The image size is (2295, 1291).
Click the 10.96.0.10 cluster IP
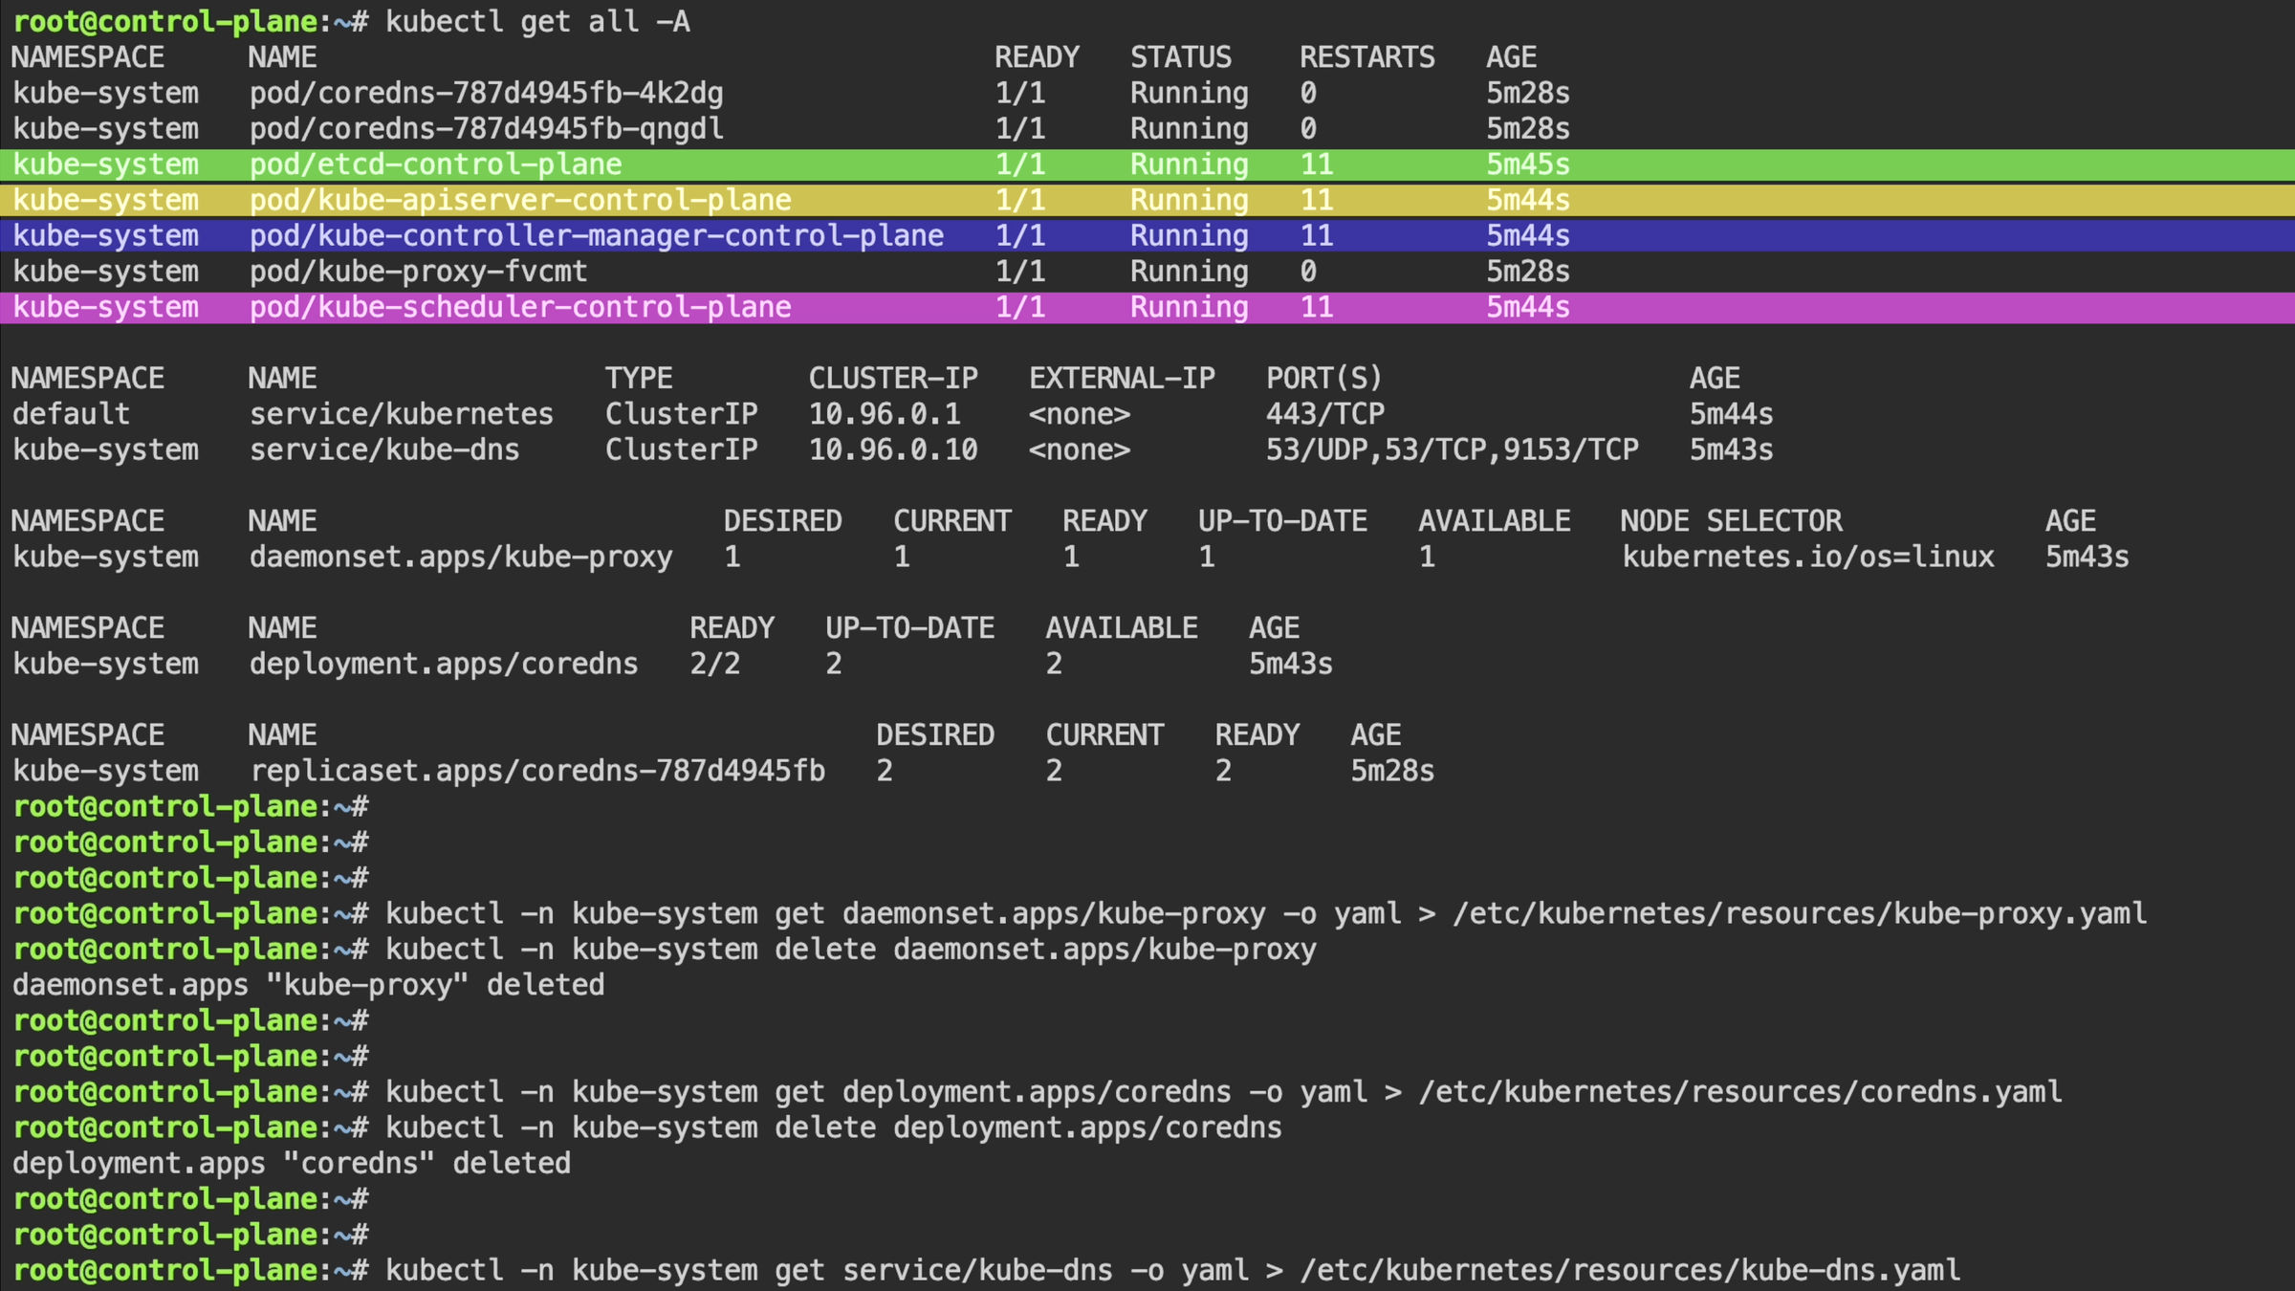click(892, 449)
